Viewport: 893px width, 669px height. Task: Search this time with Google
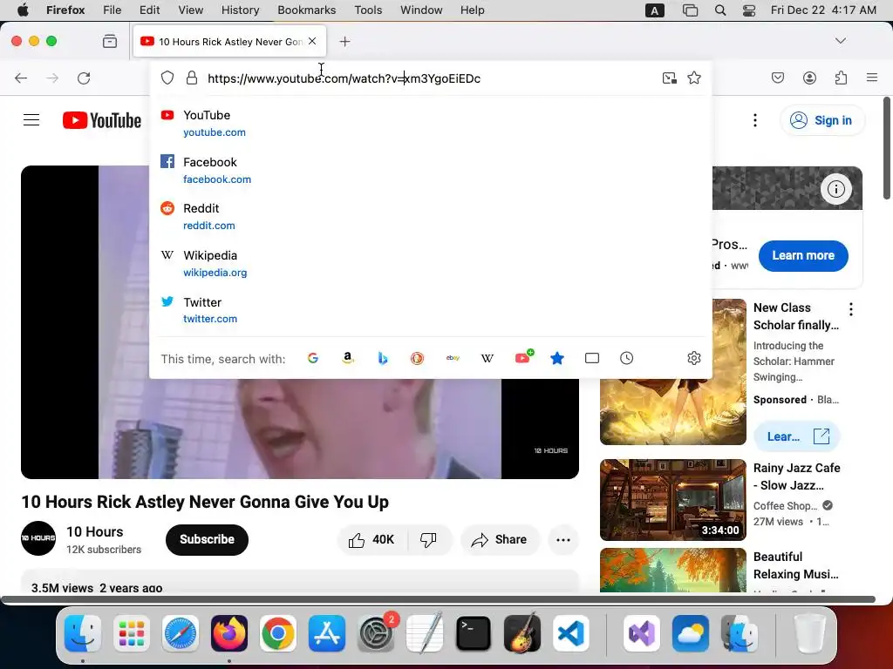(313, 358)
